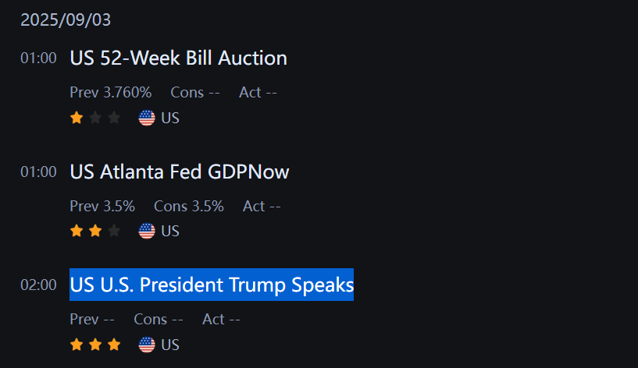Open the highlighted US President Trump Speaks event
This screenshot has height=368, width=638.
(x=212, y=285)
